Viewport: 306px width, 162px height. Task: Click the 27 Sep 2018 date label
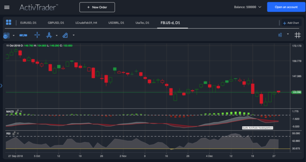(x=16, y=156)
